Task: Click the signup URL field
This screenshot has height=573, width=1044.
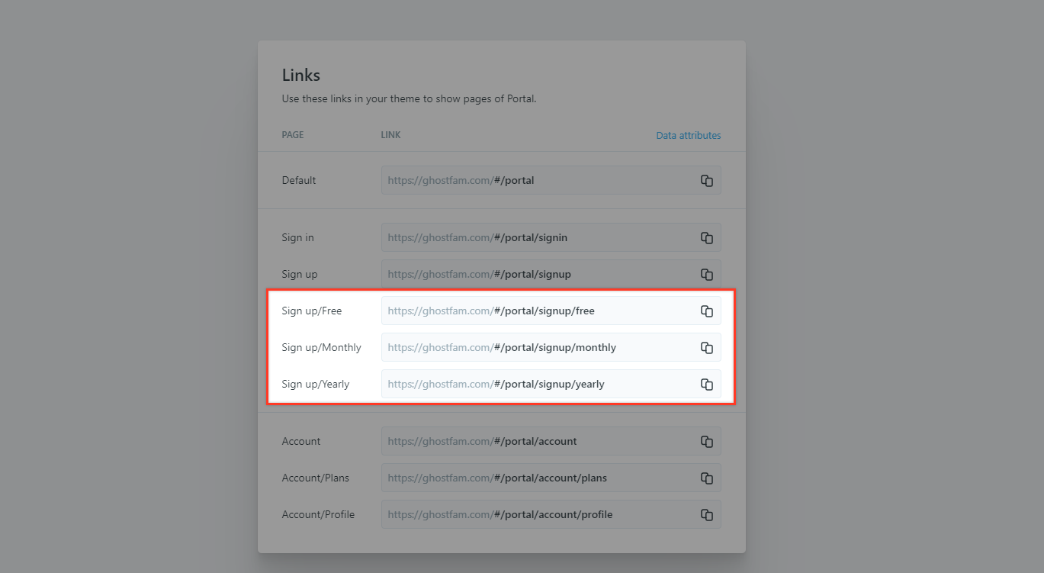Action: tap(551, 275)
